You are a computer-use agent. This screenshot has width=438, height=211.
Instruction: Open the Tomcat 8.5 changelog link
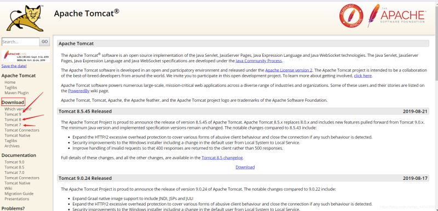point(222,158)
